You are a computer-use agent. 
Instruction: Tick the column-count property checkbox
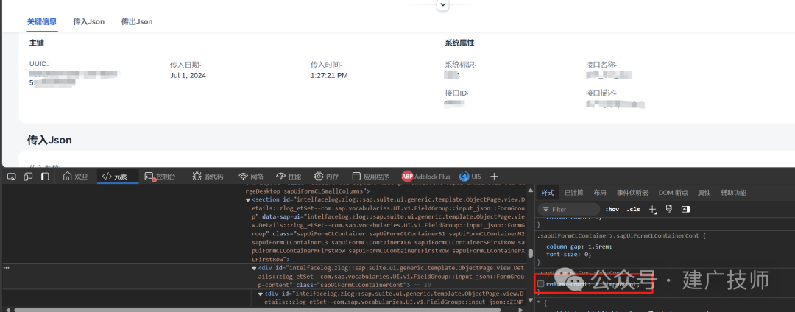(540, 284)
